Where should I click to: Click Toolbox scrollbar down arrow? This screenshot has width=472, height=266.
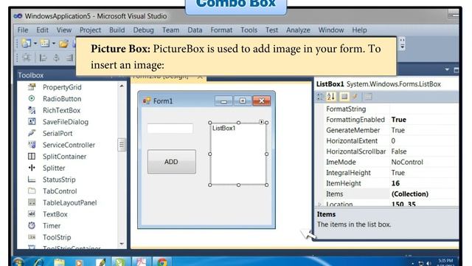click(122, 244)
